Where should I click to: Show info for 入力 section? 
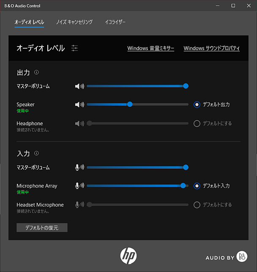[x=36, y=153]
